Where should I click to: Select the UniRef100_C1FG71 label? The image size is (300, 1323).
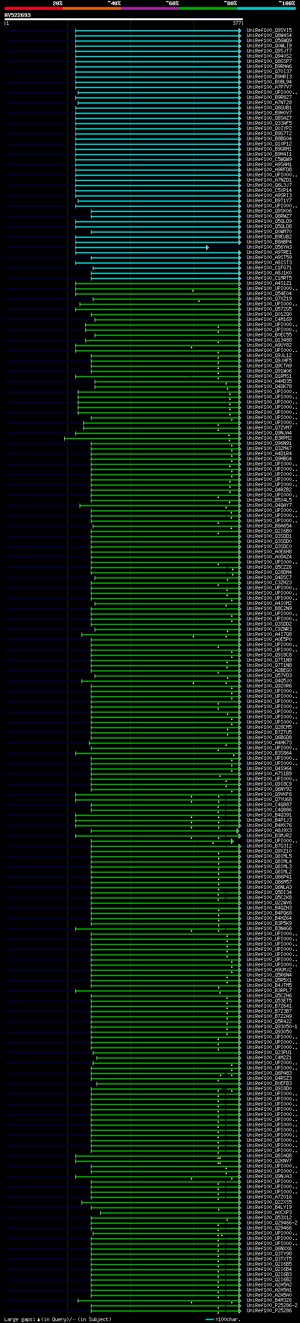click(269, 268)
